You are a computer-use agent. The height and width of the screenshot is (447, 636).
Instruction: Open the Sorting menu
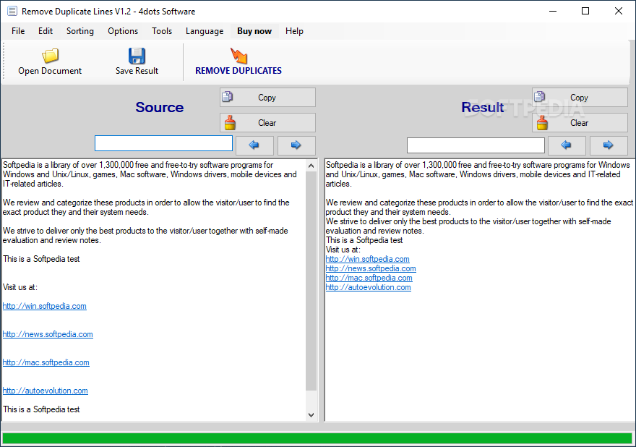(x=80, y=31)
